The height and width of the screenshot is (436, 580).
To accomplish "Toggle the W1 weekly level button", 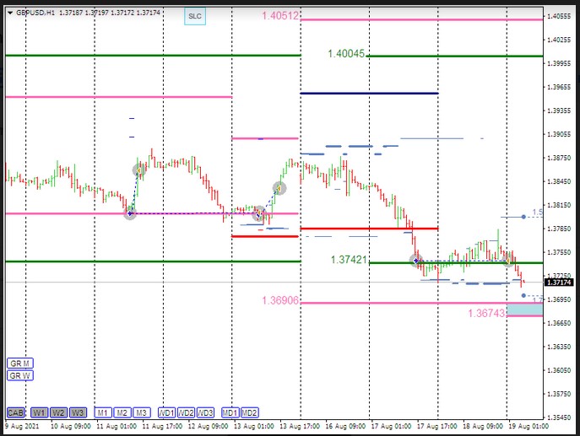I will (x=39, y=412).
